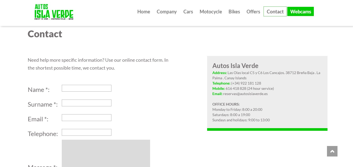The width and height of the screenshot is (353, 167).
Task: Open the Company menu item
Action: pyautogui.click(x=167, y=12)
